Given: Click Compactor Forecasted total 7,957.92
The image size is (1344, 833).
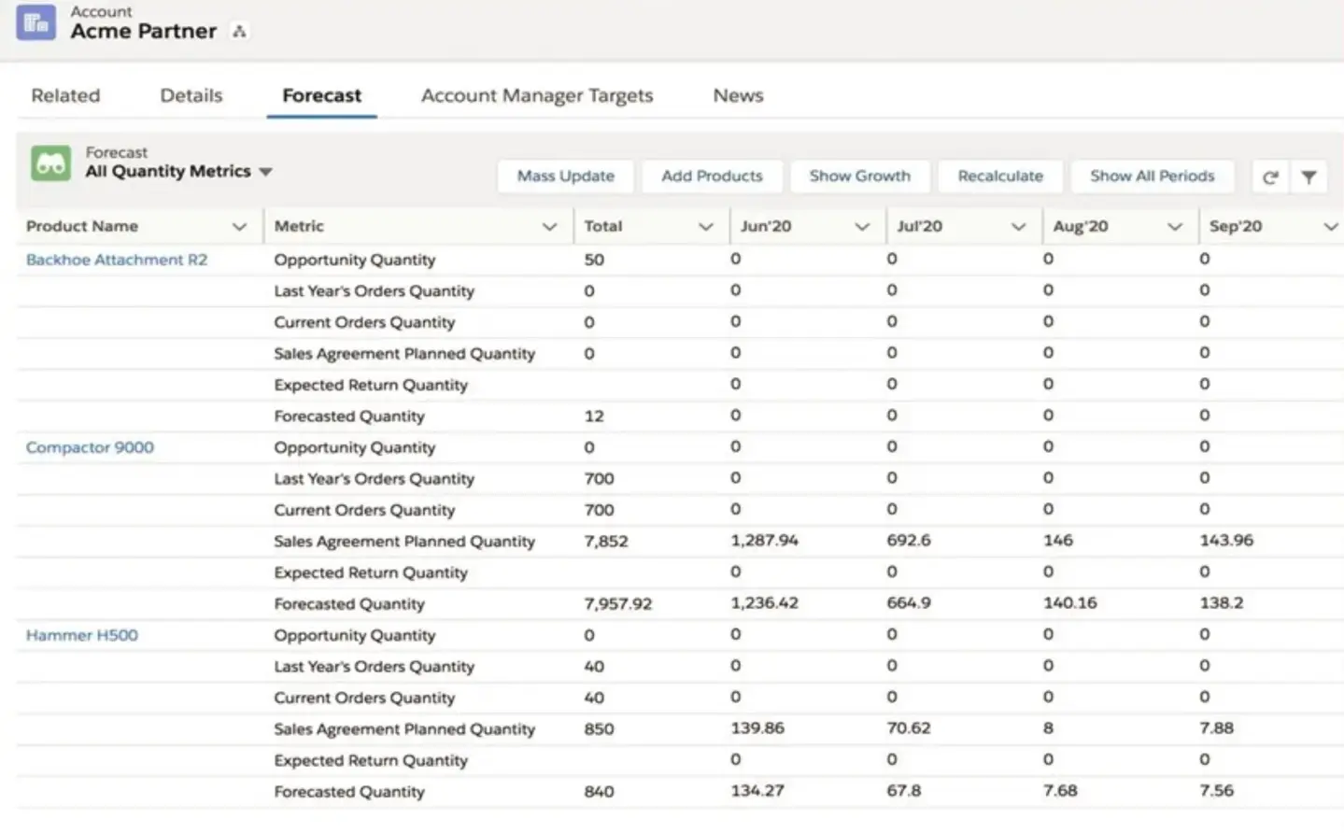Looking at the screenshot, I should [618, 604].
